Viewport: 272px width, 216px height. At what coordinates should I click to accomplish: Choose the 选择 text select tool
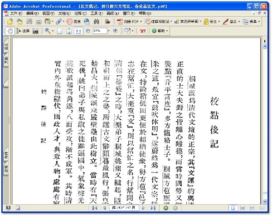[23, 31]
